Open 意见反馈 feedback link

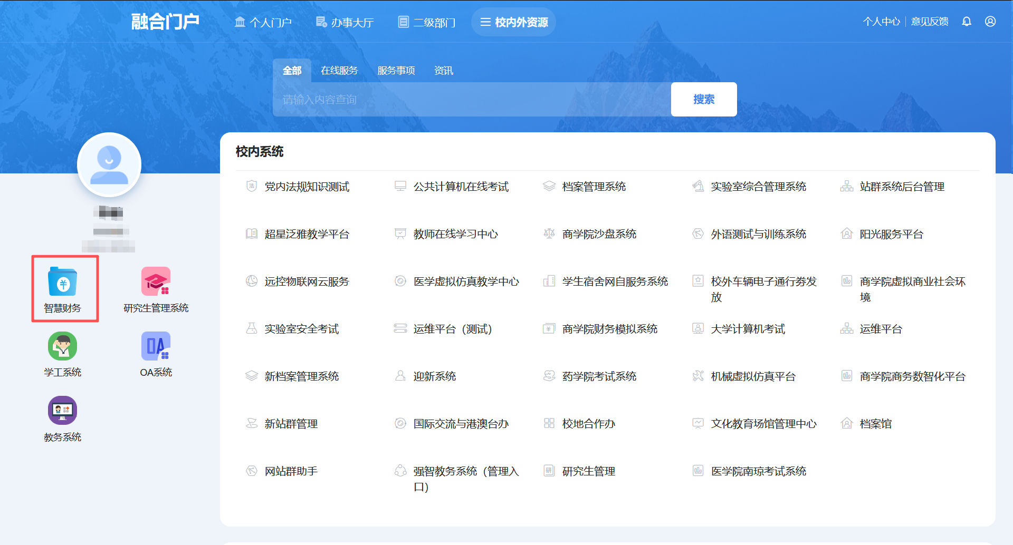coord(930,22)
